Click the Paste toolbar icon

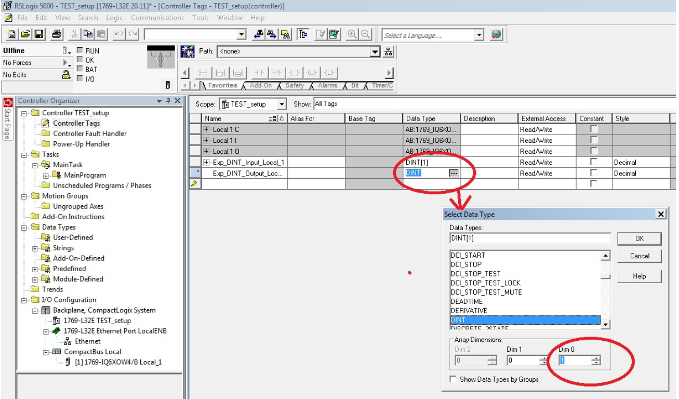(x=102, y=35)
